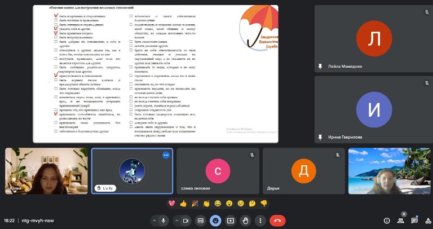This screenshot has height=229, width=433.
Task: Click Лейла Мамедова avatar circle
Action: coord(374,38)
